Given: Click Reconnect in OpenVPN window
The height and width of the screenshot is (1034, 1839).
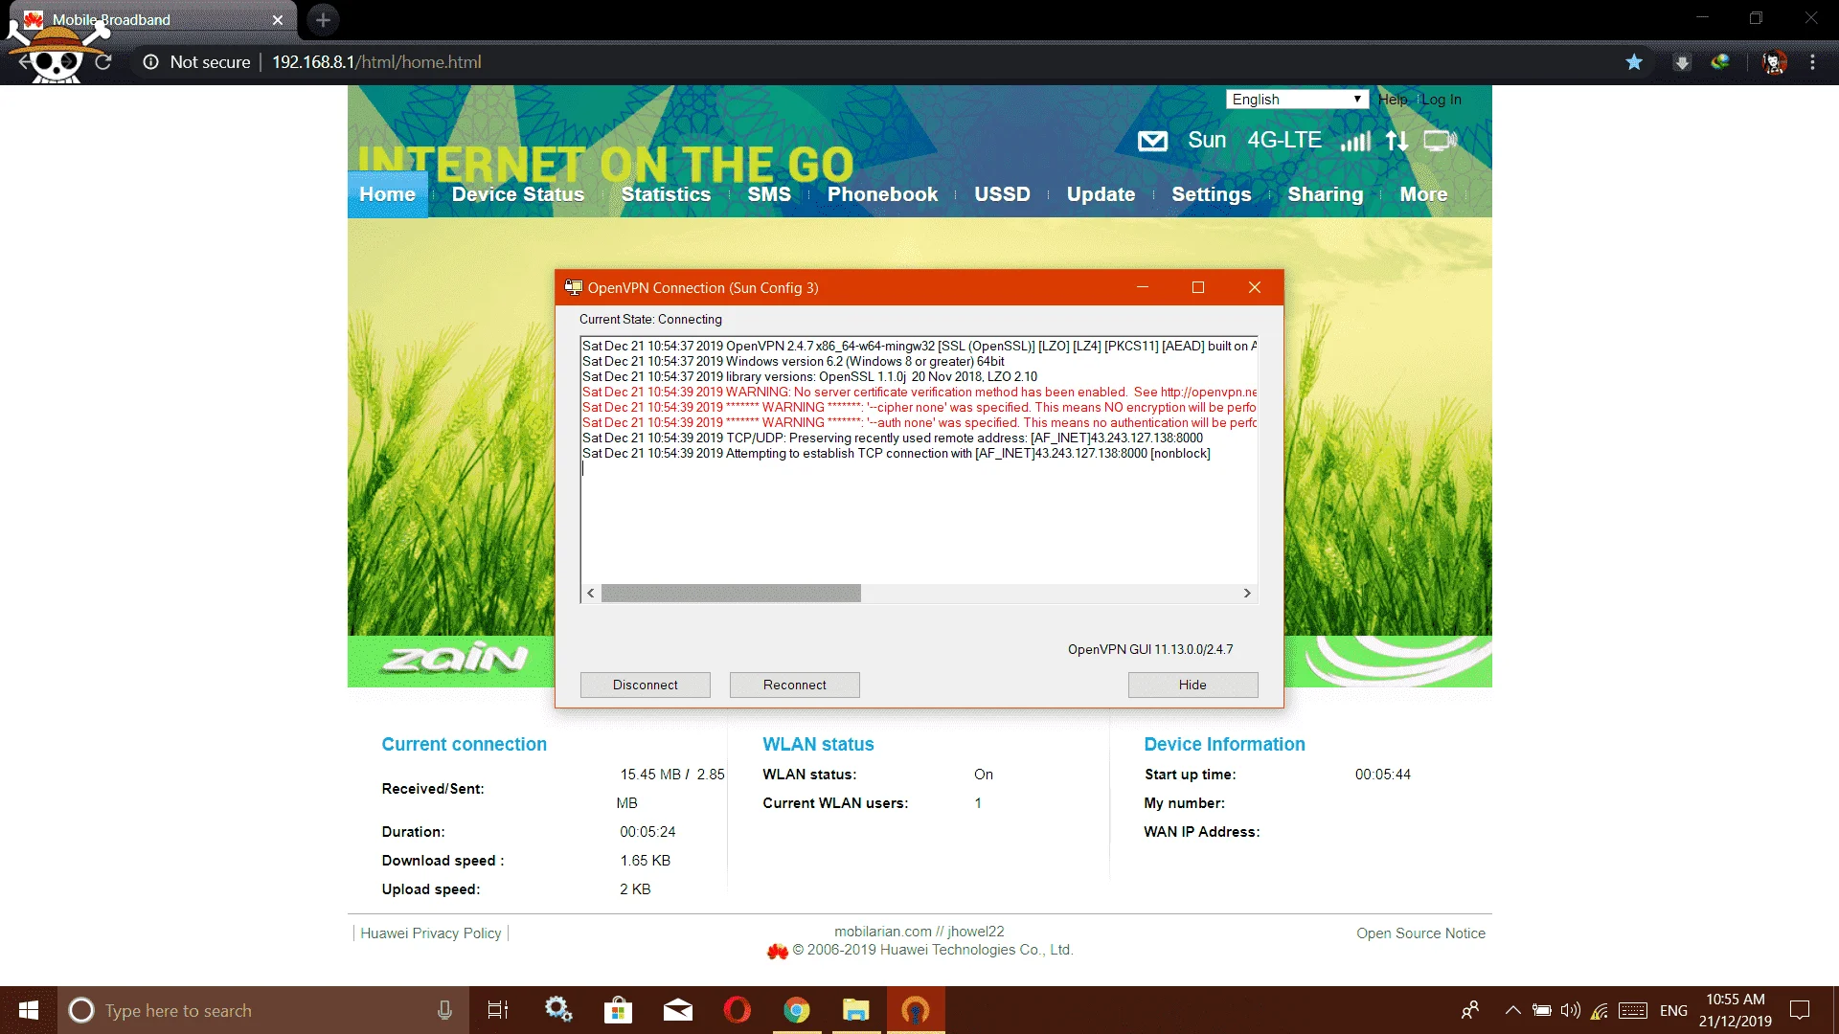Looking at the screenshot, I should [795, 685].
